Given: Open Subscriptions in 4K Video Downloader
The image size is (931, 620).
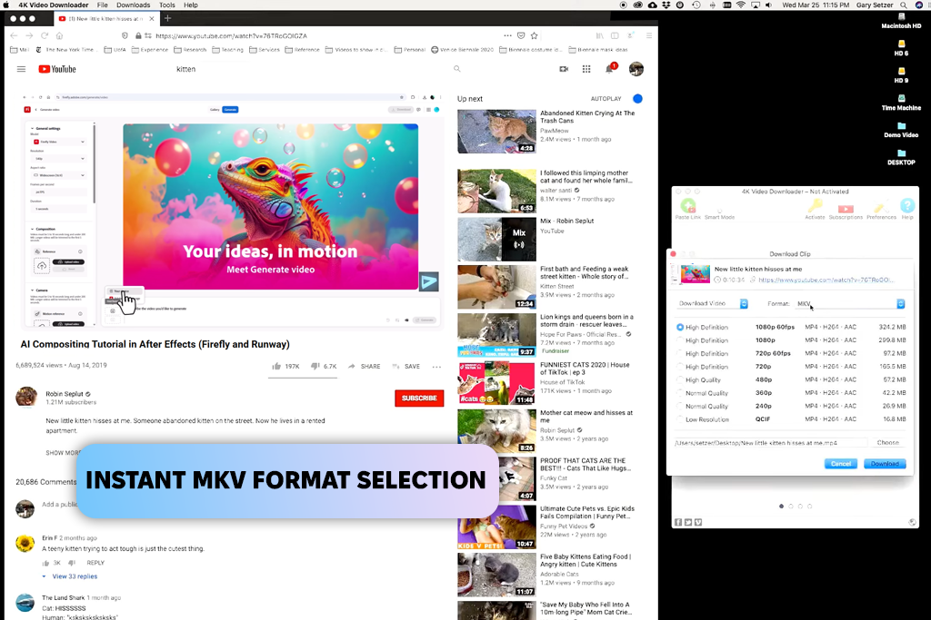Looking at the screenshot, I should 846,209.
